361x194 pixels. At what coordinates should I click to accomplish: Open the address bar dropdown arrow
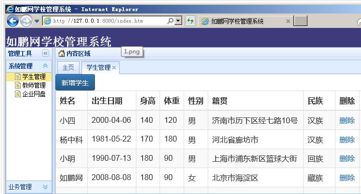(x=178, y=21)
